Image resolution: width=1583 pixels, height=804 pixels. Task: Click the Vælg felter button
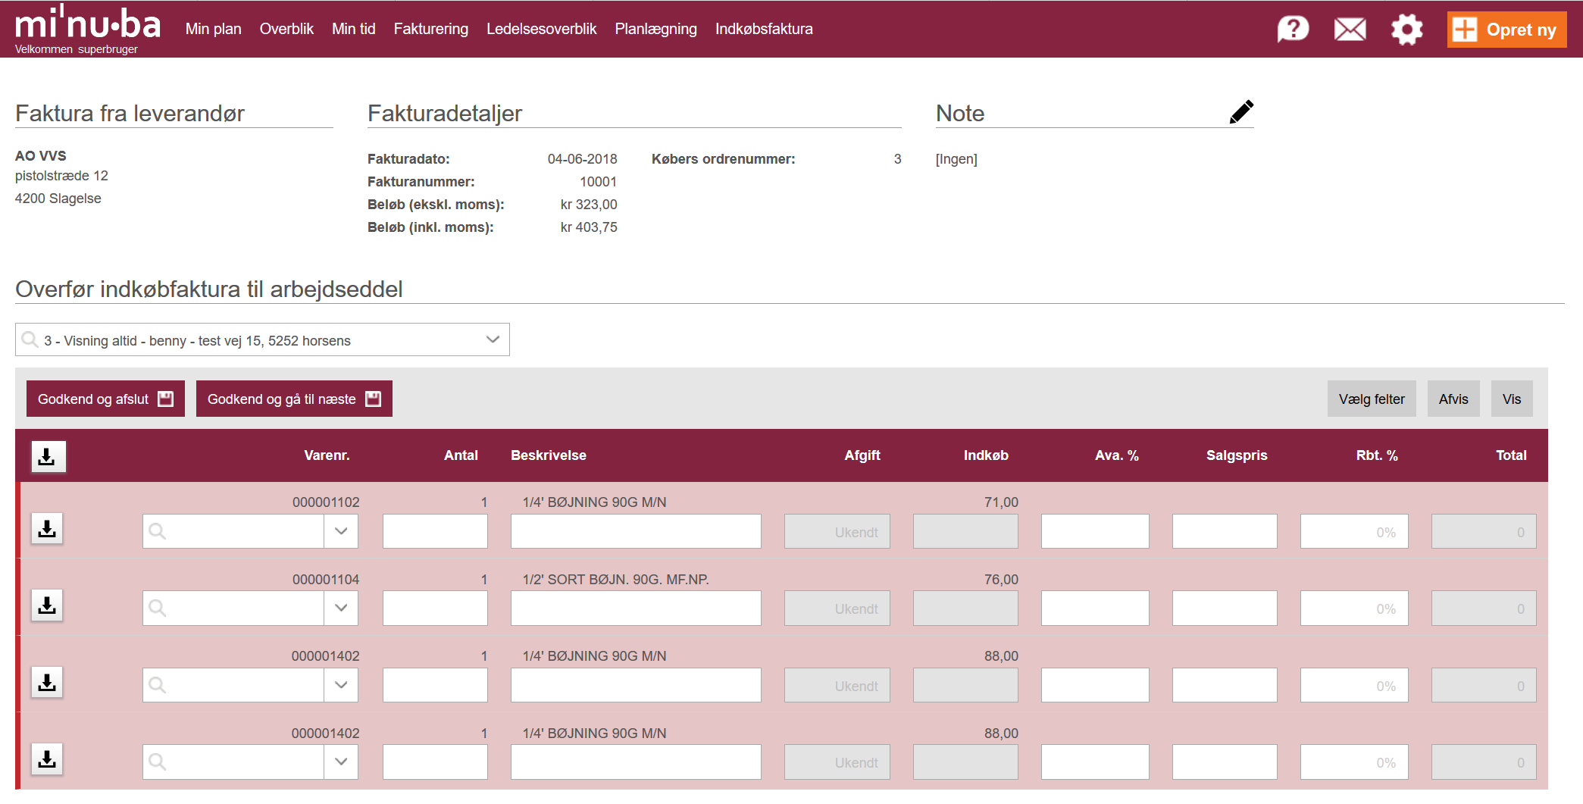pyautogui.click(x=1372, y=399)
